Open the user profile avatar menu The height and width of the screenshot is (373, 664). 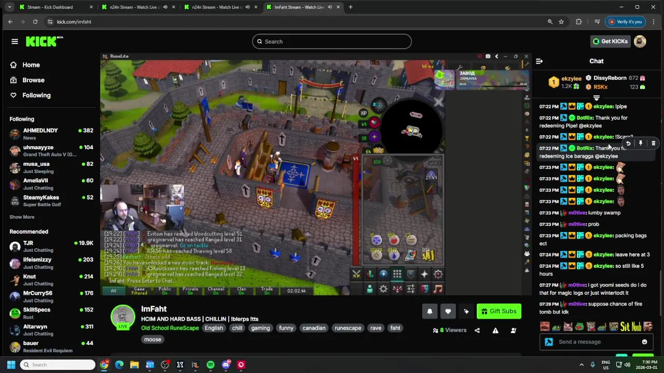(x=640, y=41)
